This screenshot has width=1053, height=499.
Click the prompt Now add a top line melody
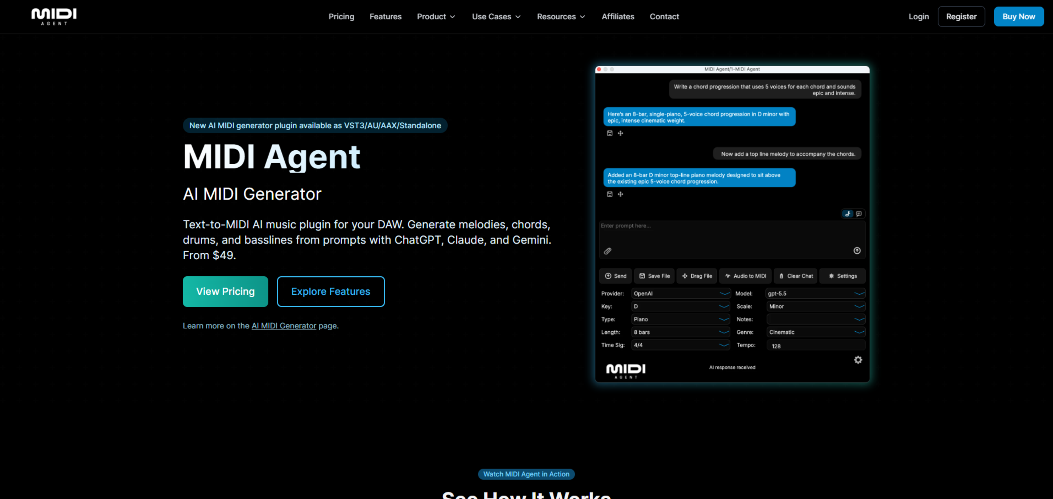(x=787, y=154)
